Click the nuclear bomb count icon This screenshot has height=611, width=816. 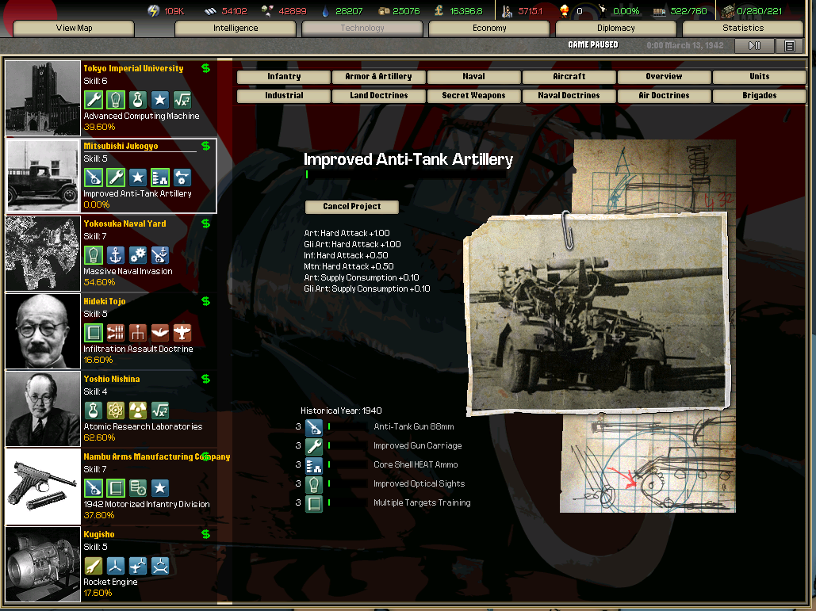coord(565,11)
